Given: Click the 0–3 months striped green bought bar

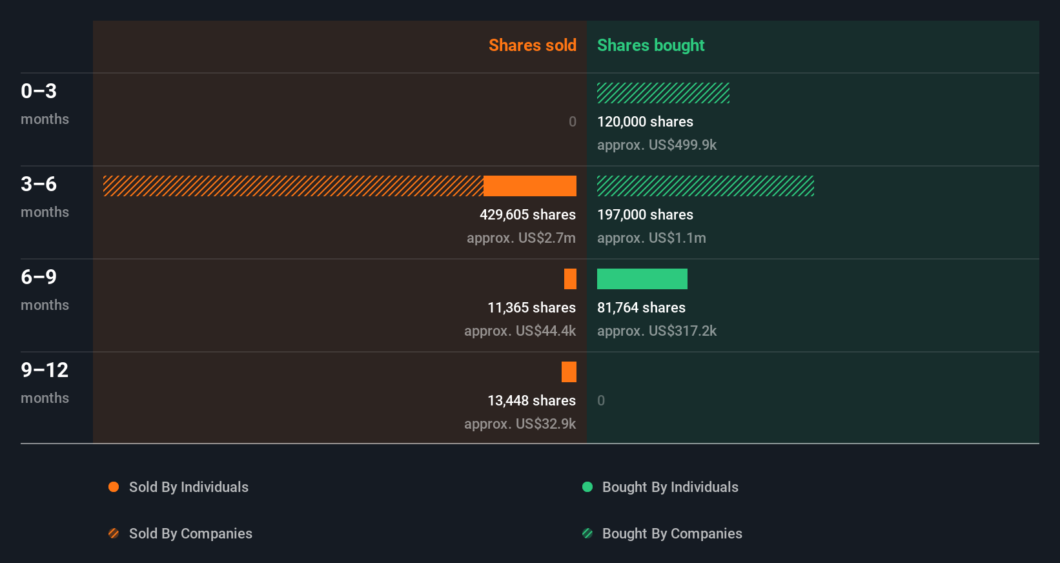Looking at the screenshot, I should pos(663,93).
